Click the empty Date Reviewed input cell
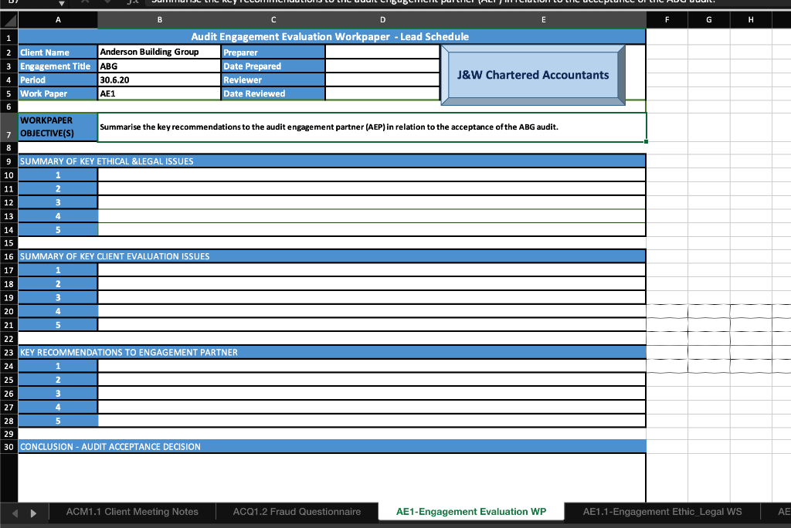The image size is (791, 528). (x=383, y=93)
